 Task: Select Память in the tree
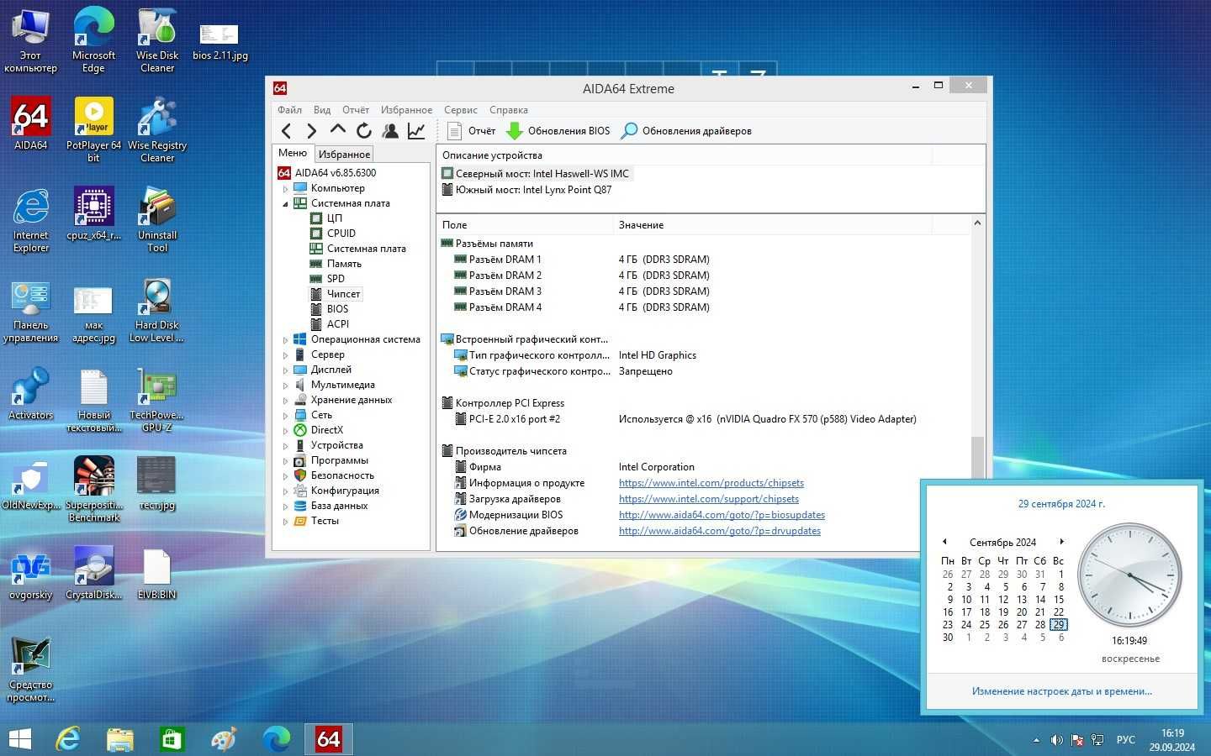point(344,263)
